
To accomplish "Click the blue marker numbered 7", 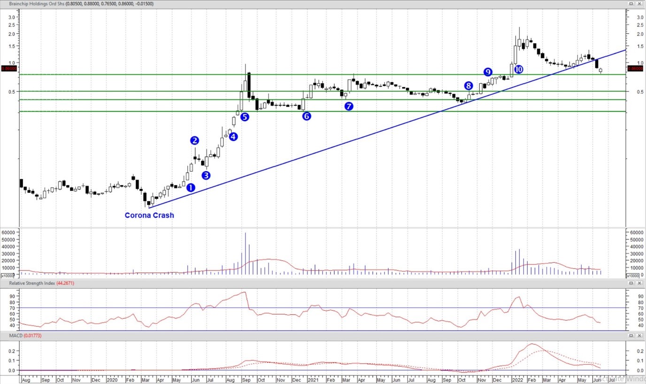I will point(348,106).
